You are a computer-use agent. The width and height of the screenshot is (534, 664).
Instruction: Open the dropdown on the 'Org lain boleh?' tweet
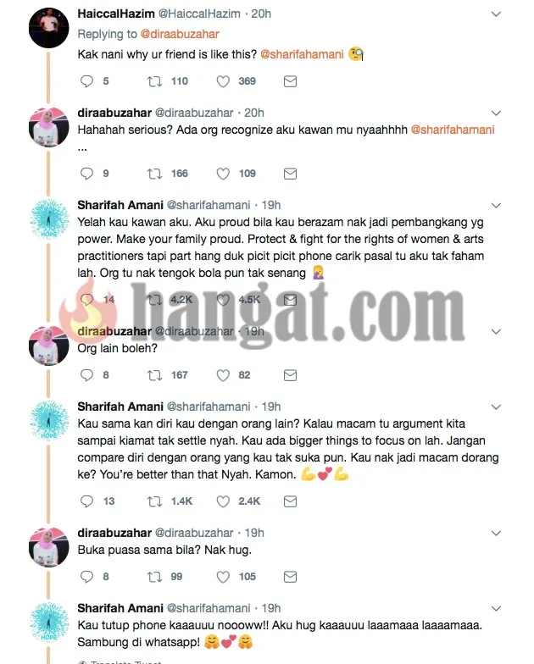(x=496, y=332)
